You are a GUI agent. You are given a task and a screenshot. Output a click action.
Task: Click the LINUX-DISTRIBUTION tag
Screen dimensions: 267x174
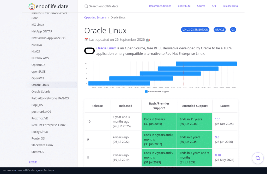[x=195, y=30]
